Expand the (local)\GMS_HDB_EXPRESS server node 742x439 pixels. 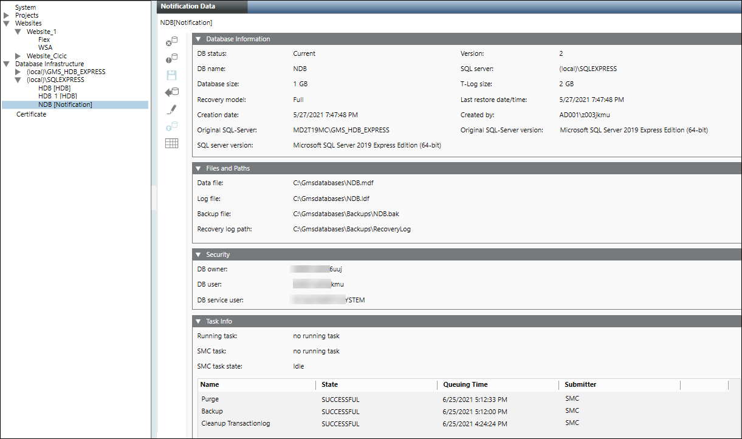point(18,72)
